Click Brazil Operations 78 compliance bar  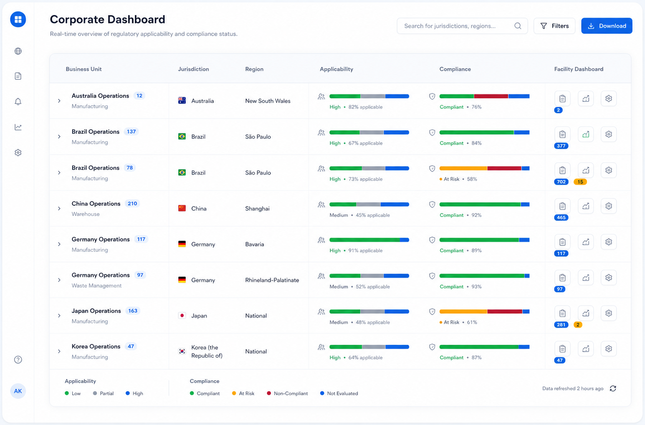click(x=484, y=168)
